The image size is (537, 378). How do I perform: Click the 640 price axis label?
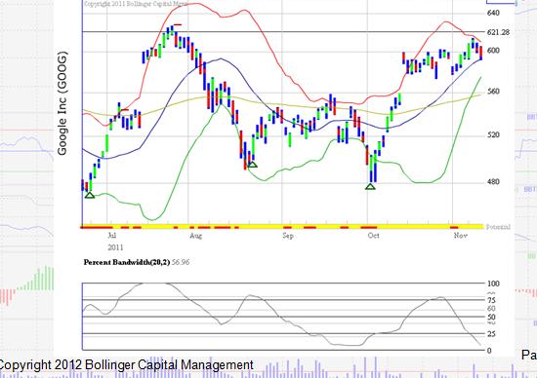tap(493, 13)
